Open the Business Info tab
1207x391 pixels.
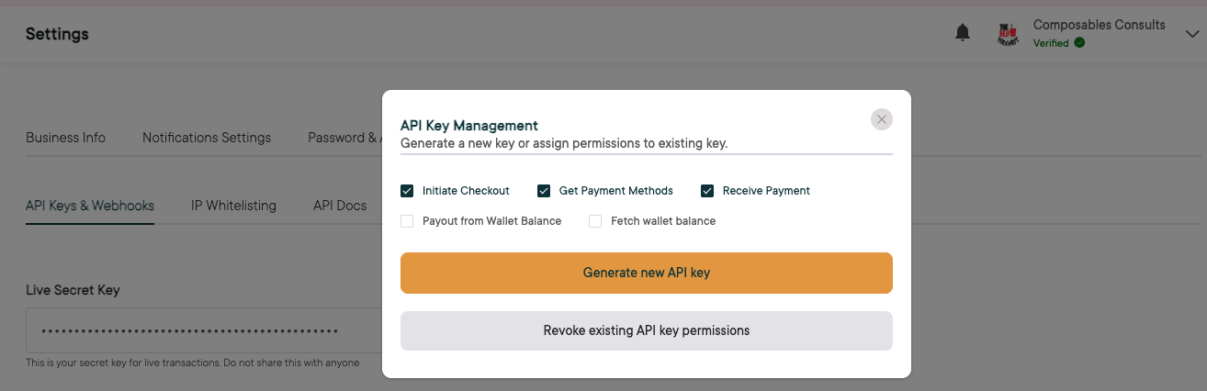point(65,138)
